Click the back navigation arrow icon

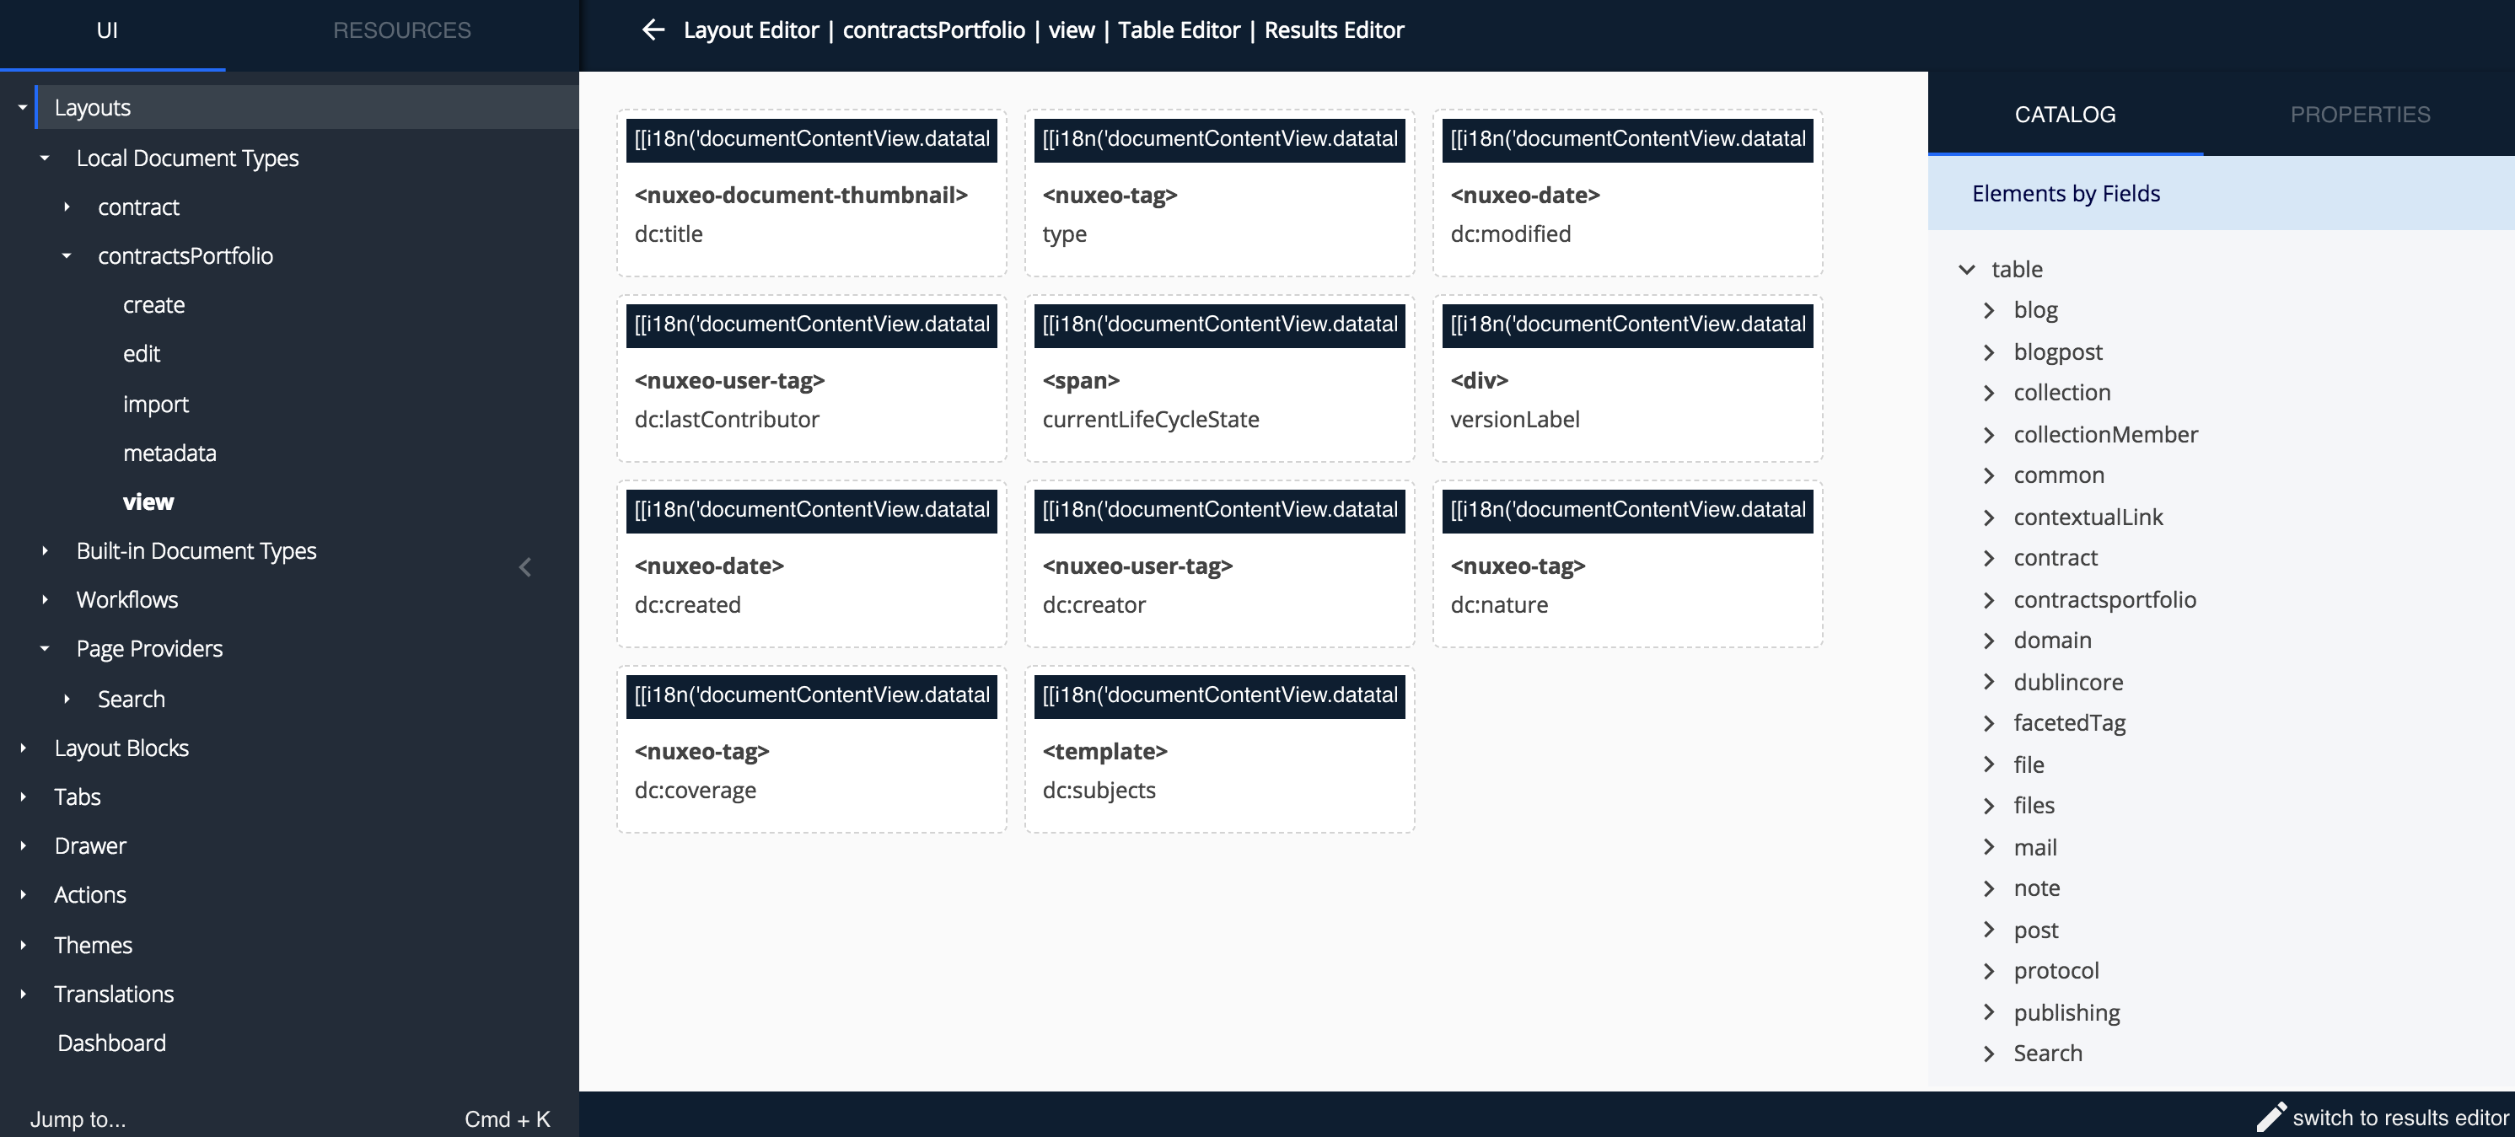(653, 29)
